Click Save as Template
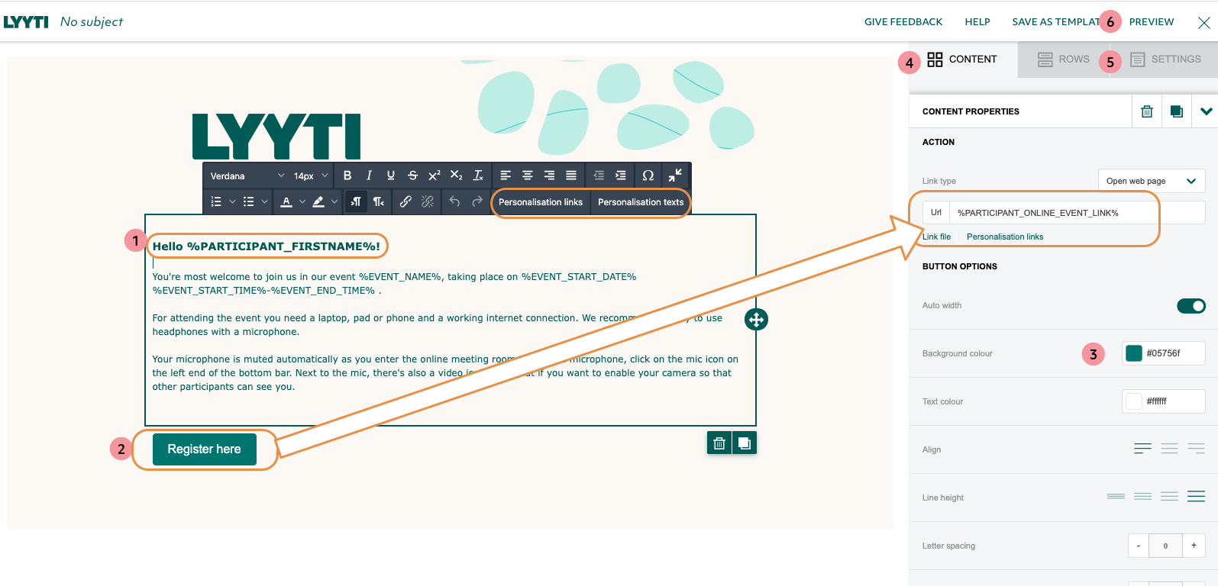This screenshot has width=1218, height=586. (x=1057, y=22)
